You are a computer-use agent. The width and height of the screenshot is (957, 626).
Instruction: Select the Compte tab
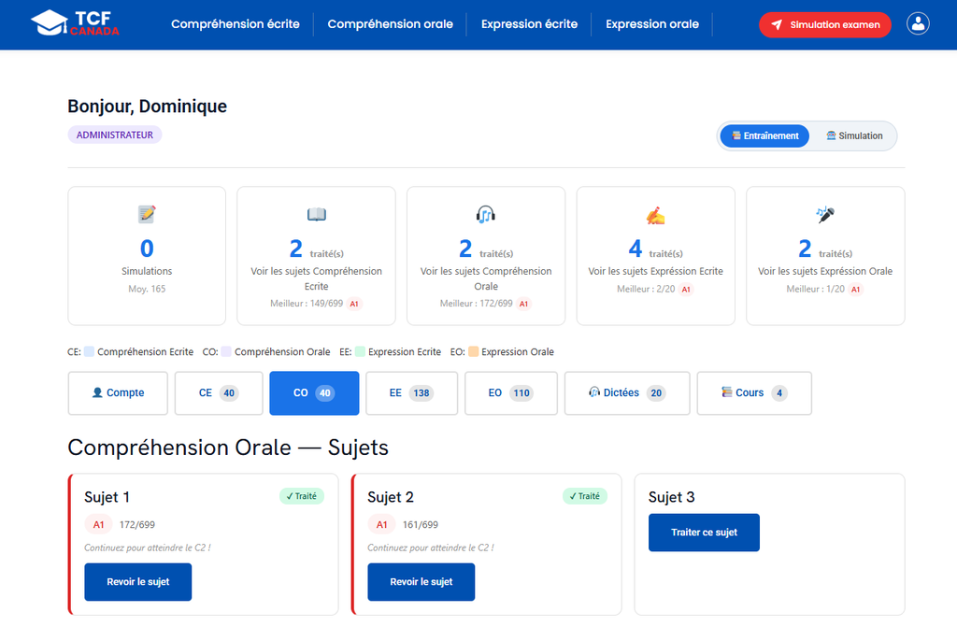118,393
